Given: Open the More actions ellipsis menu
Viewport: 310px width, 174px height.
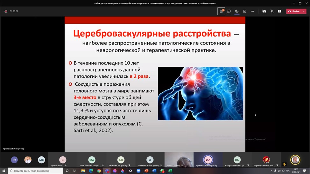Looking at the screenshot, I should [252, 11].
